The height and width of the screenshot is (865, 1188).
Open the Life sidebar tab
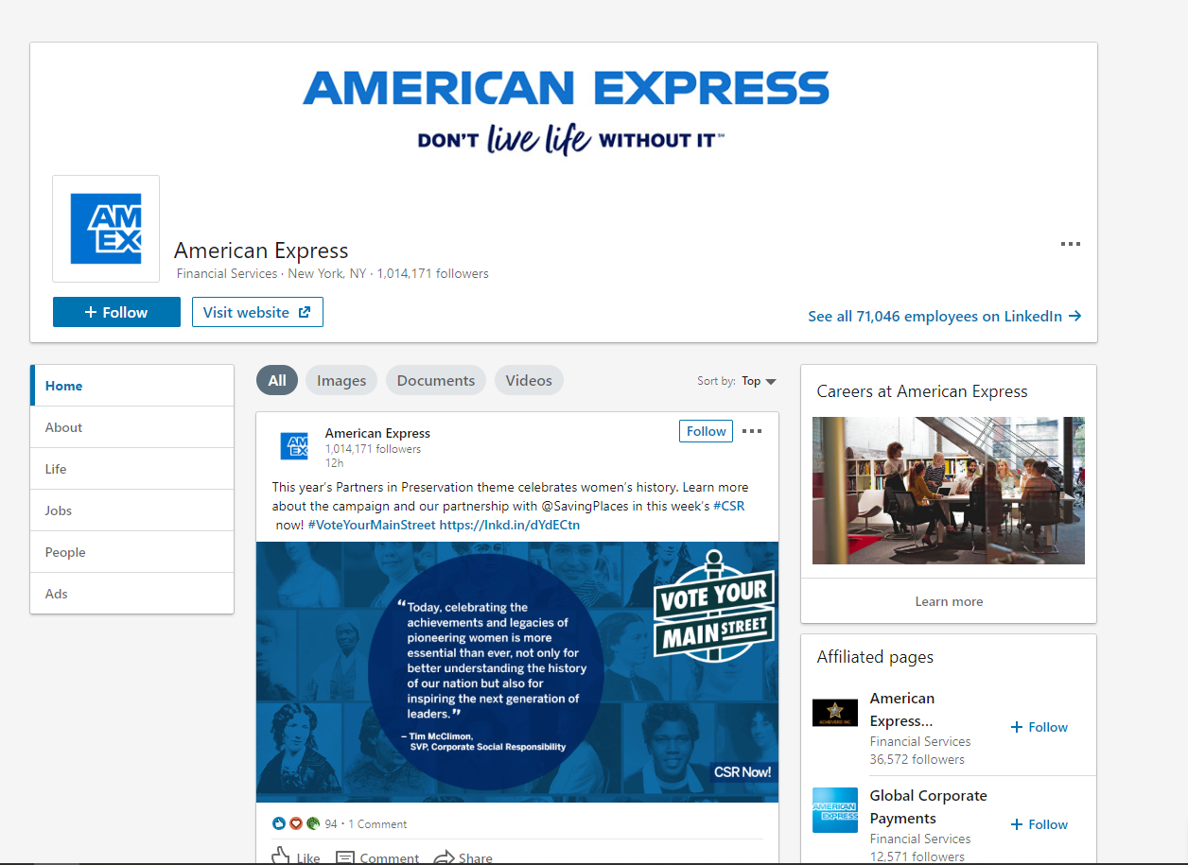point(132,469)
